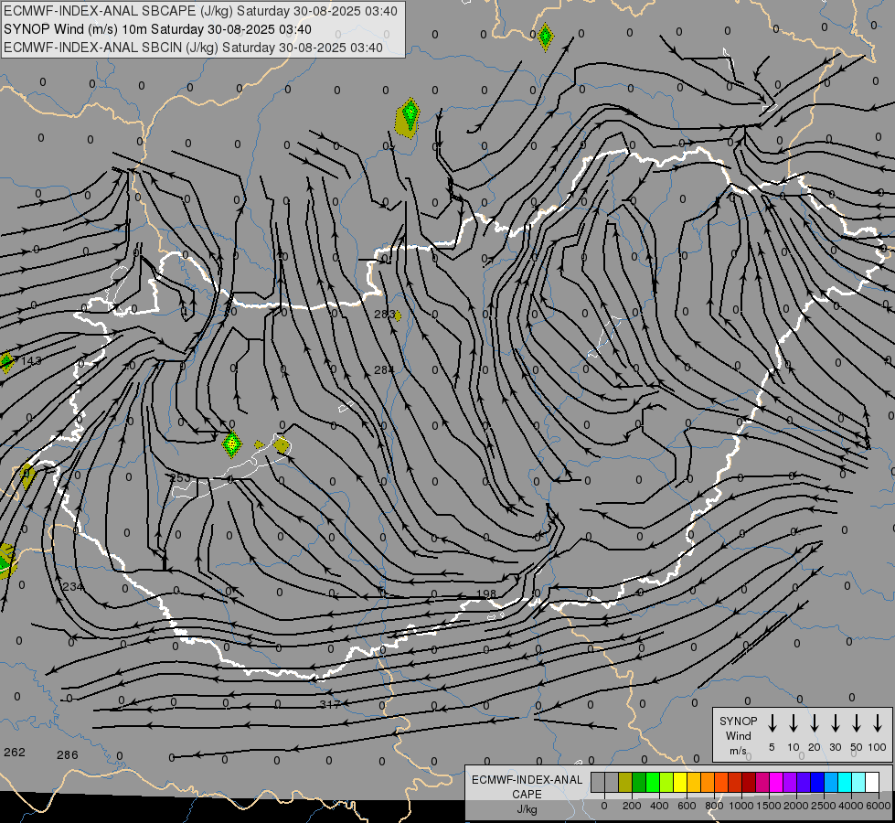Click the 1000 tick label on the CAPE scale
This screenshot has width=895, height=823.
[741, 806]
